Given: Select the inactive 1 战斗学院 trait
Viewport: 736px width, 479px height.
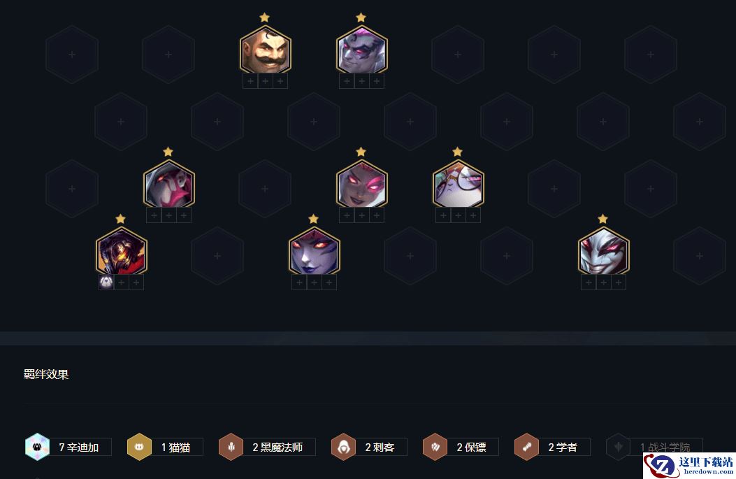Looking at the screenshot, I should click(655, 447).
